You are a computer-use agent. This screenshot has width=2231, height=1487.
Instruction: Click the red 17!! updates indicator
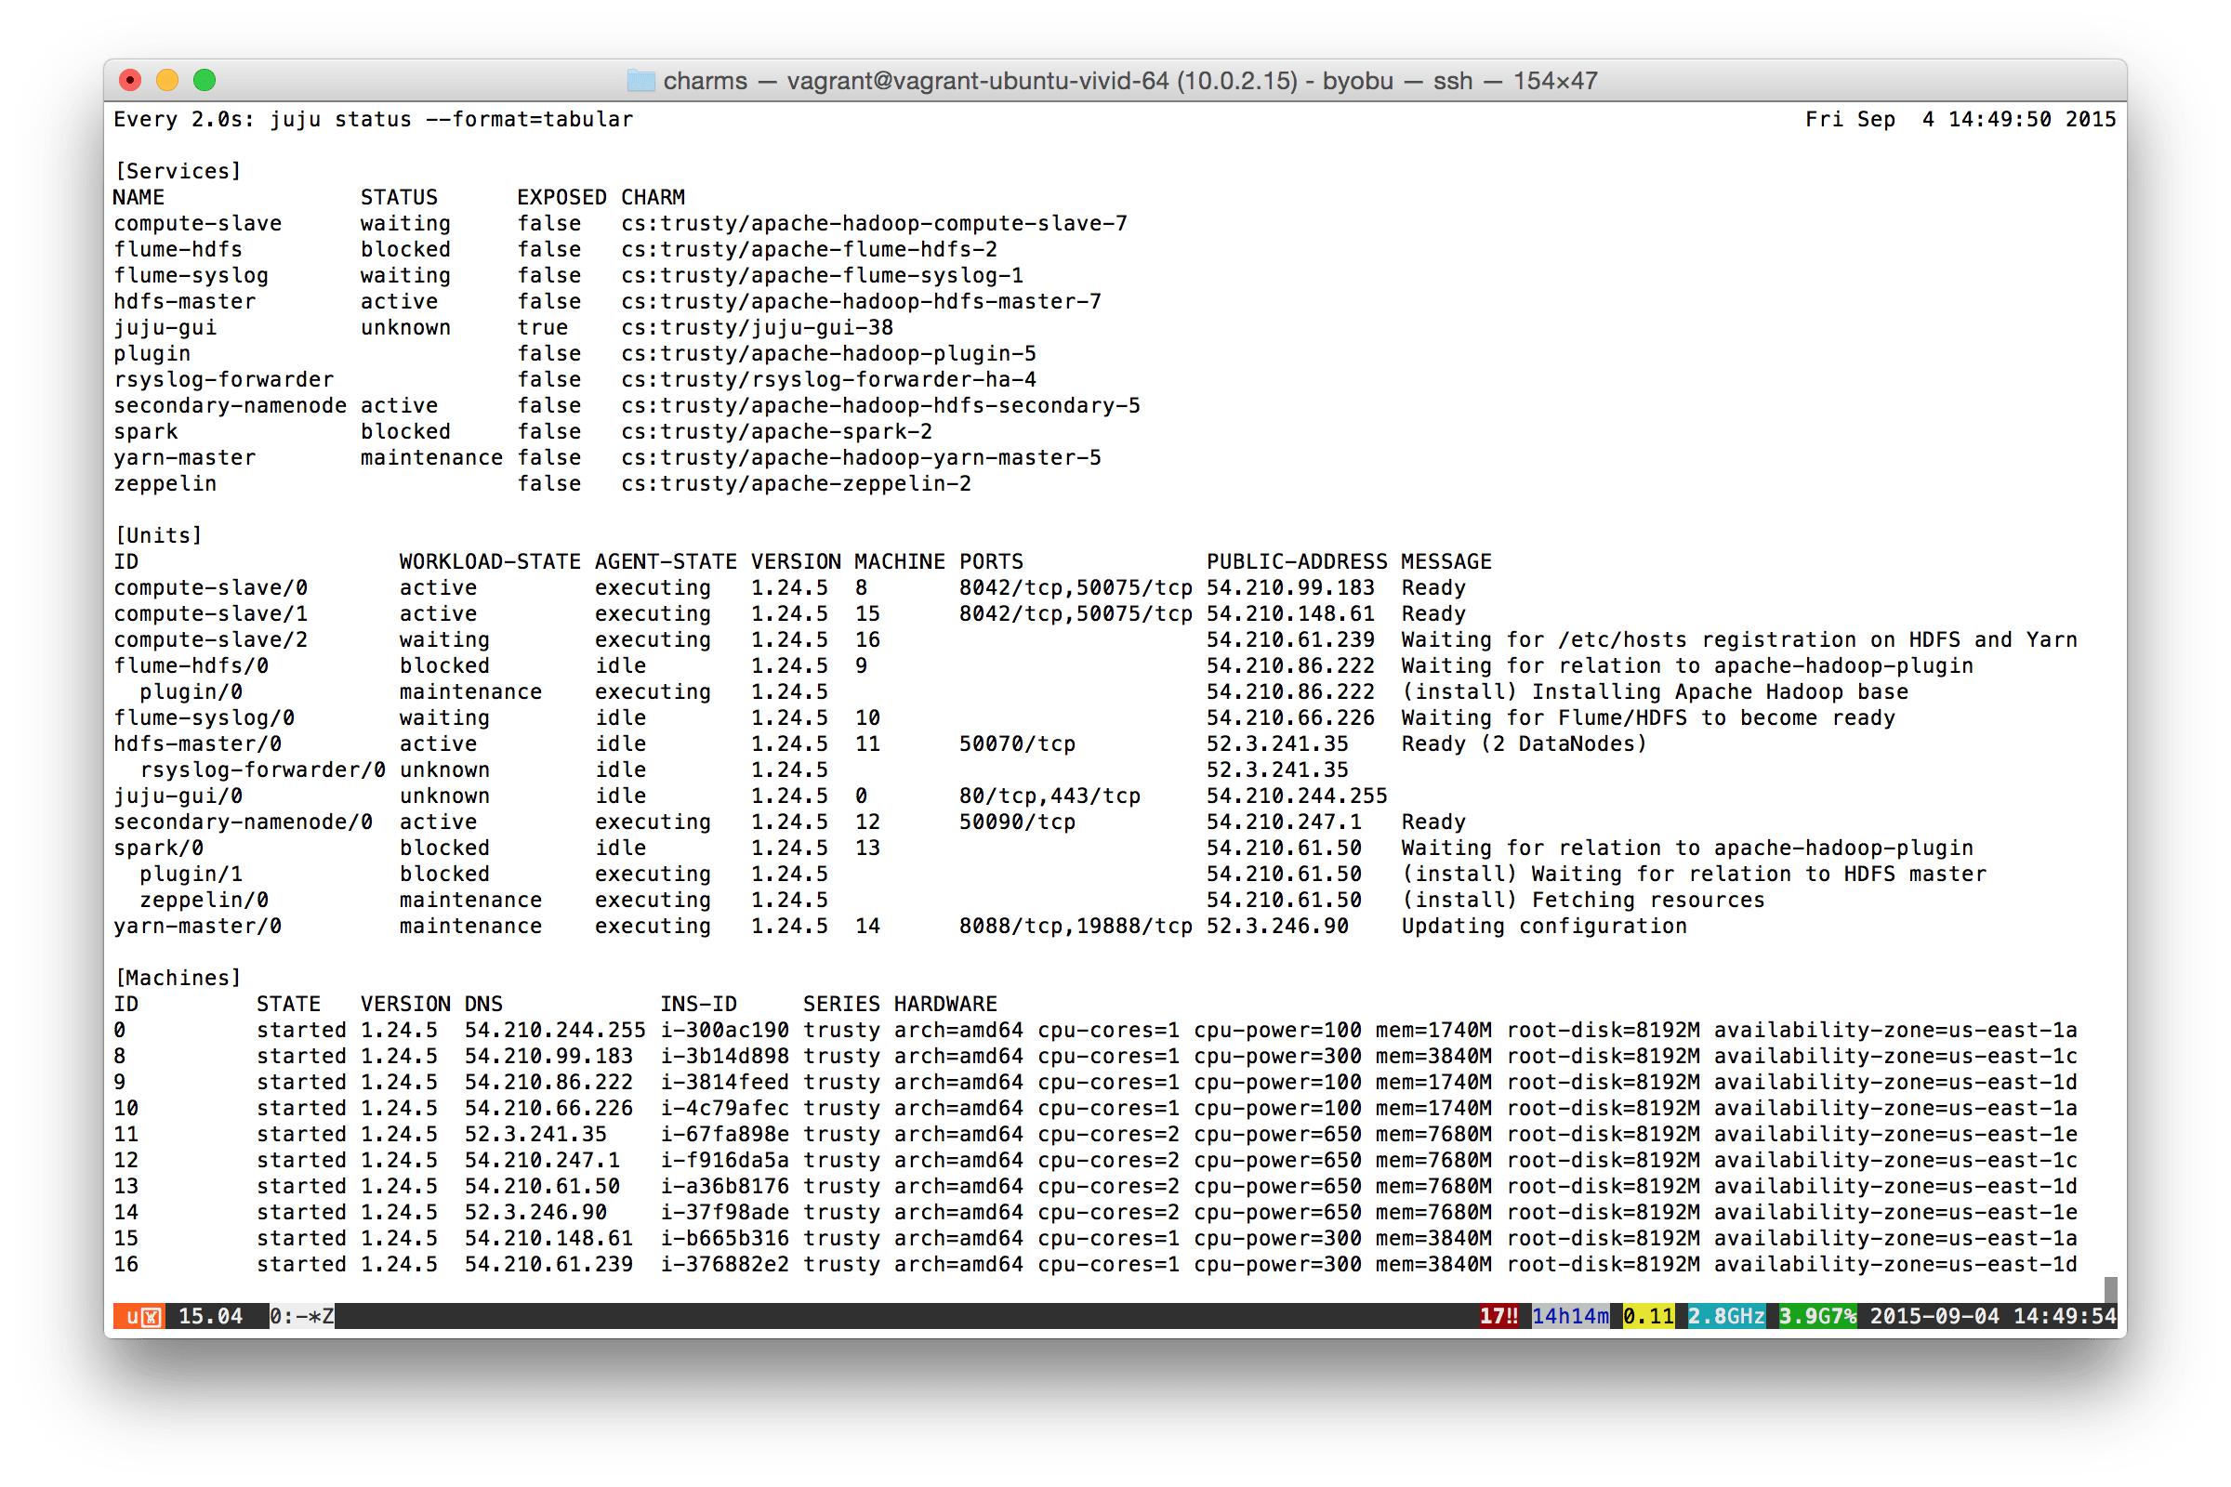pyautogui.click(x=1498, y=1316)
